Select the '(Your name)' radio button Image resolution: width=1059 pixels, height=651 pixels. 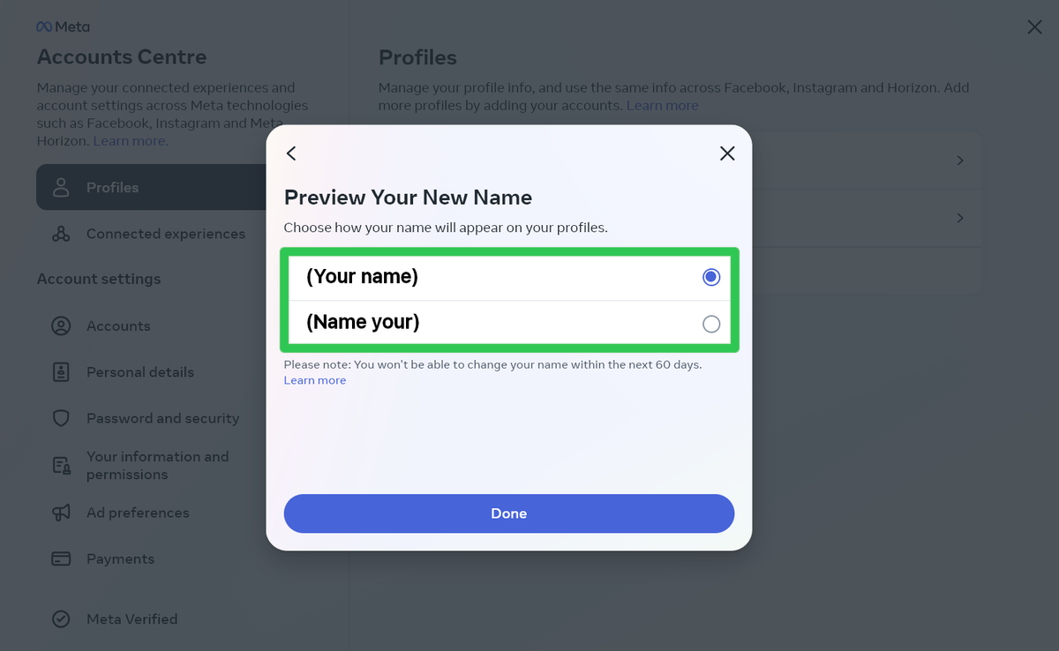tap(711, 276)
